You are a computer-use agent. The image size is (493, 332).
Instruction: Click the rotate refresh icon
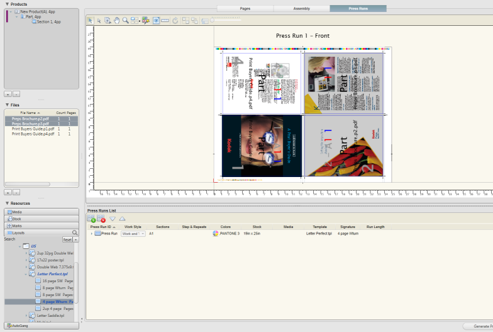(175, 20)
